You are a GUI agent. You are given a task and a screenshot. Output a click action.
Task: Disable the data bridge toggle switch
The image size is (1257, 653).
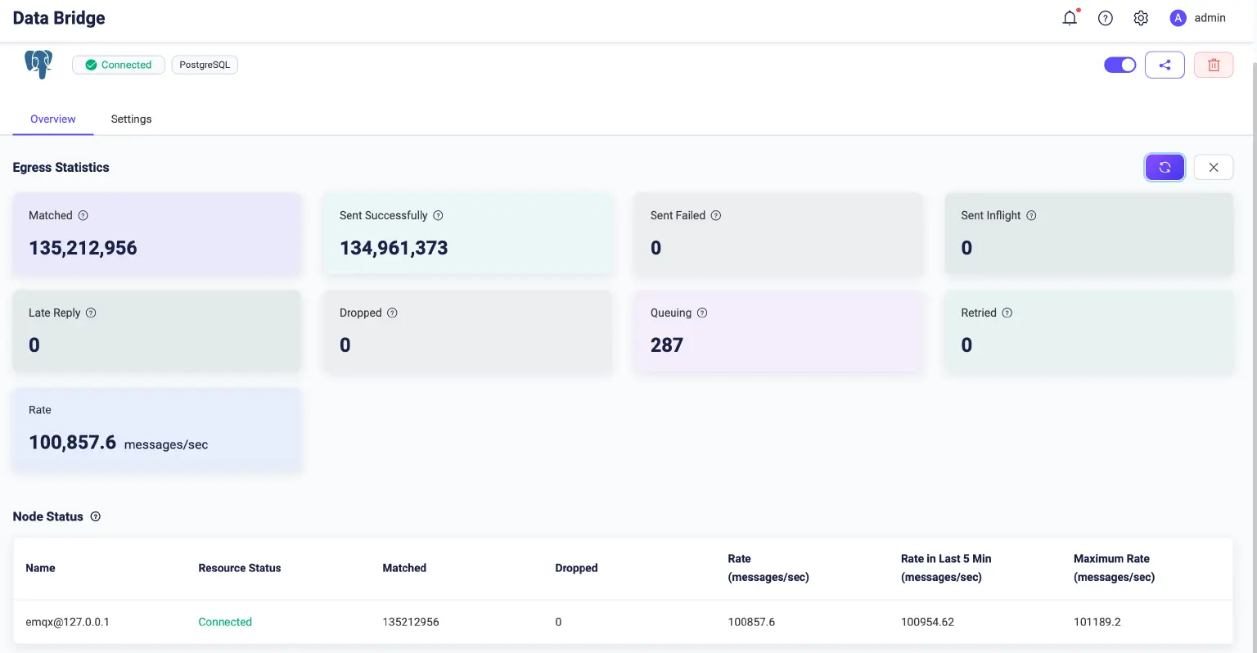point(1120,65)
